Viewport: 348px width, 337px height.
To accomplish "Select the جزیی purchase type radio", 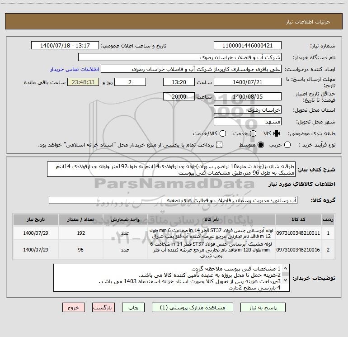I will (287, 145).
